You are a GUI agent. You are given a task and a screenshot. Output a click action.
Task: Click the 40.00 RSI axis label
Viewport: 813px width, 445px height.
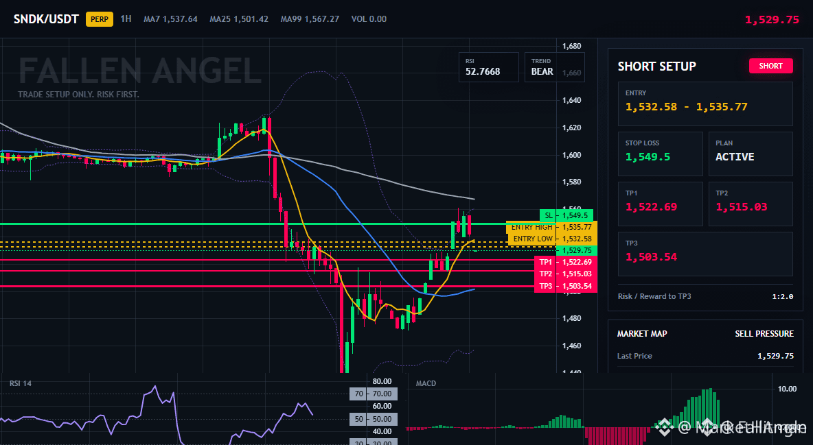(x=382, y=431)
